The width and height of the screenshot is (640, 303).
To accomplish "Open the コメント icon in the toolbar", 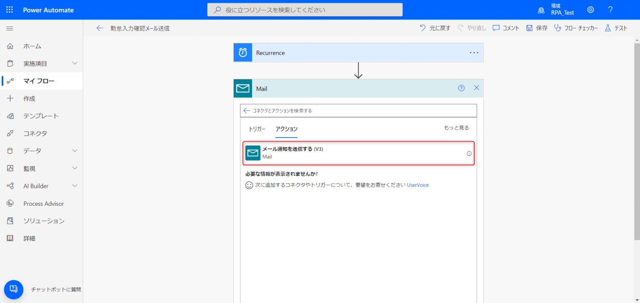I will click(496, 28).
